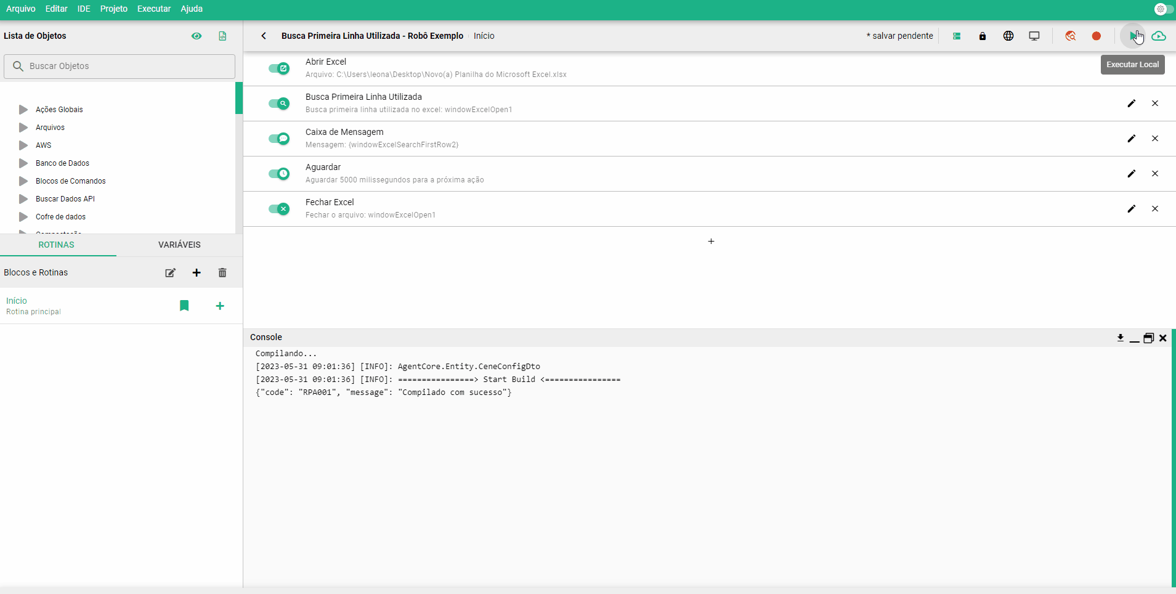
Task: Switch to the VARIÁVEIS tab
Action: pos(179,245)
